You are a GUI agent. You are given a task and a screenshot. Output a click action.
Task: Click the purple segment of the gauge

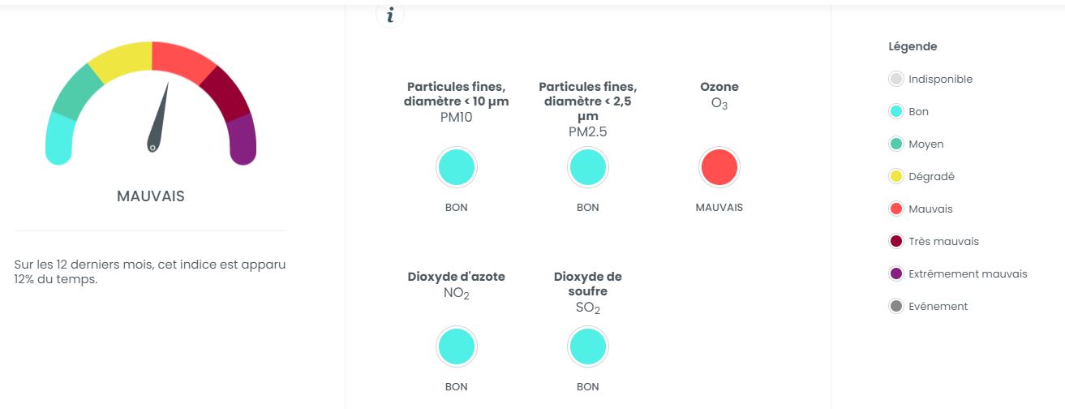tap(243, 139)
